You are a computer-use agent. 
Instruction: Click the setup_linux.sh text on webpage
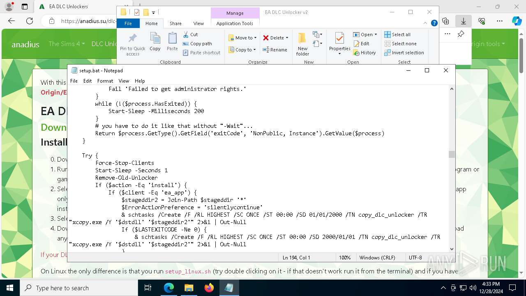(x=188, y=271)
